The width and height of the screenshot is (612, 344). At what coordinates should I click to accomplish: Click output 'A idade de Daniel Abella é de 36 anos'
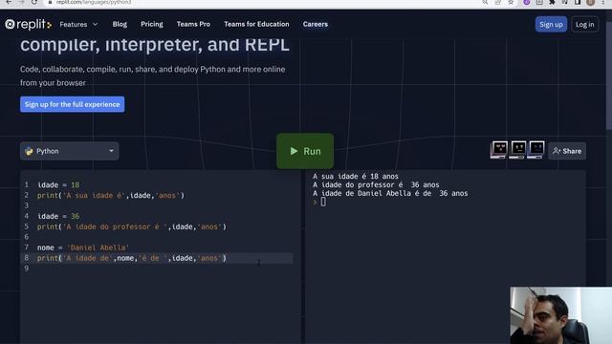(x=390, y=193)
